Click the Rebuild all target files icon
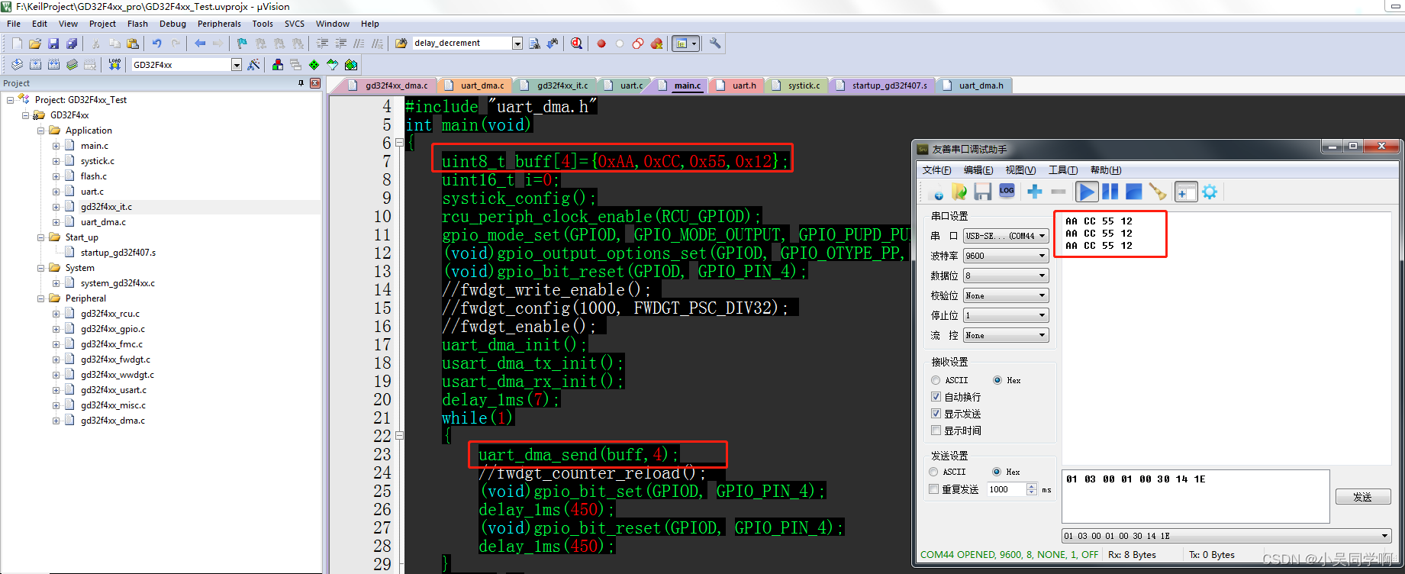1405x574 pixels. point(53,65)
